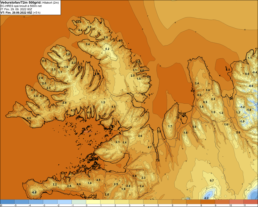
Task: Click the '2.7' temperature value on the map
Action: click(49, 88)
